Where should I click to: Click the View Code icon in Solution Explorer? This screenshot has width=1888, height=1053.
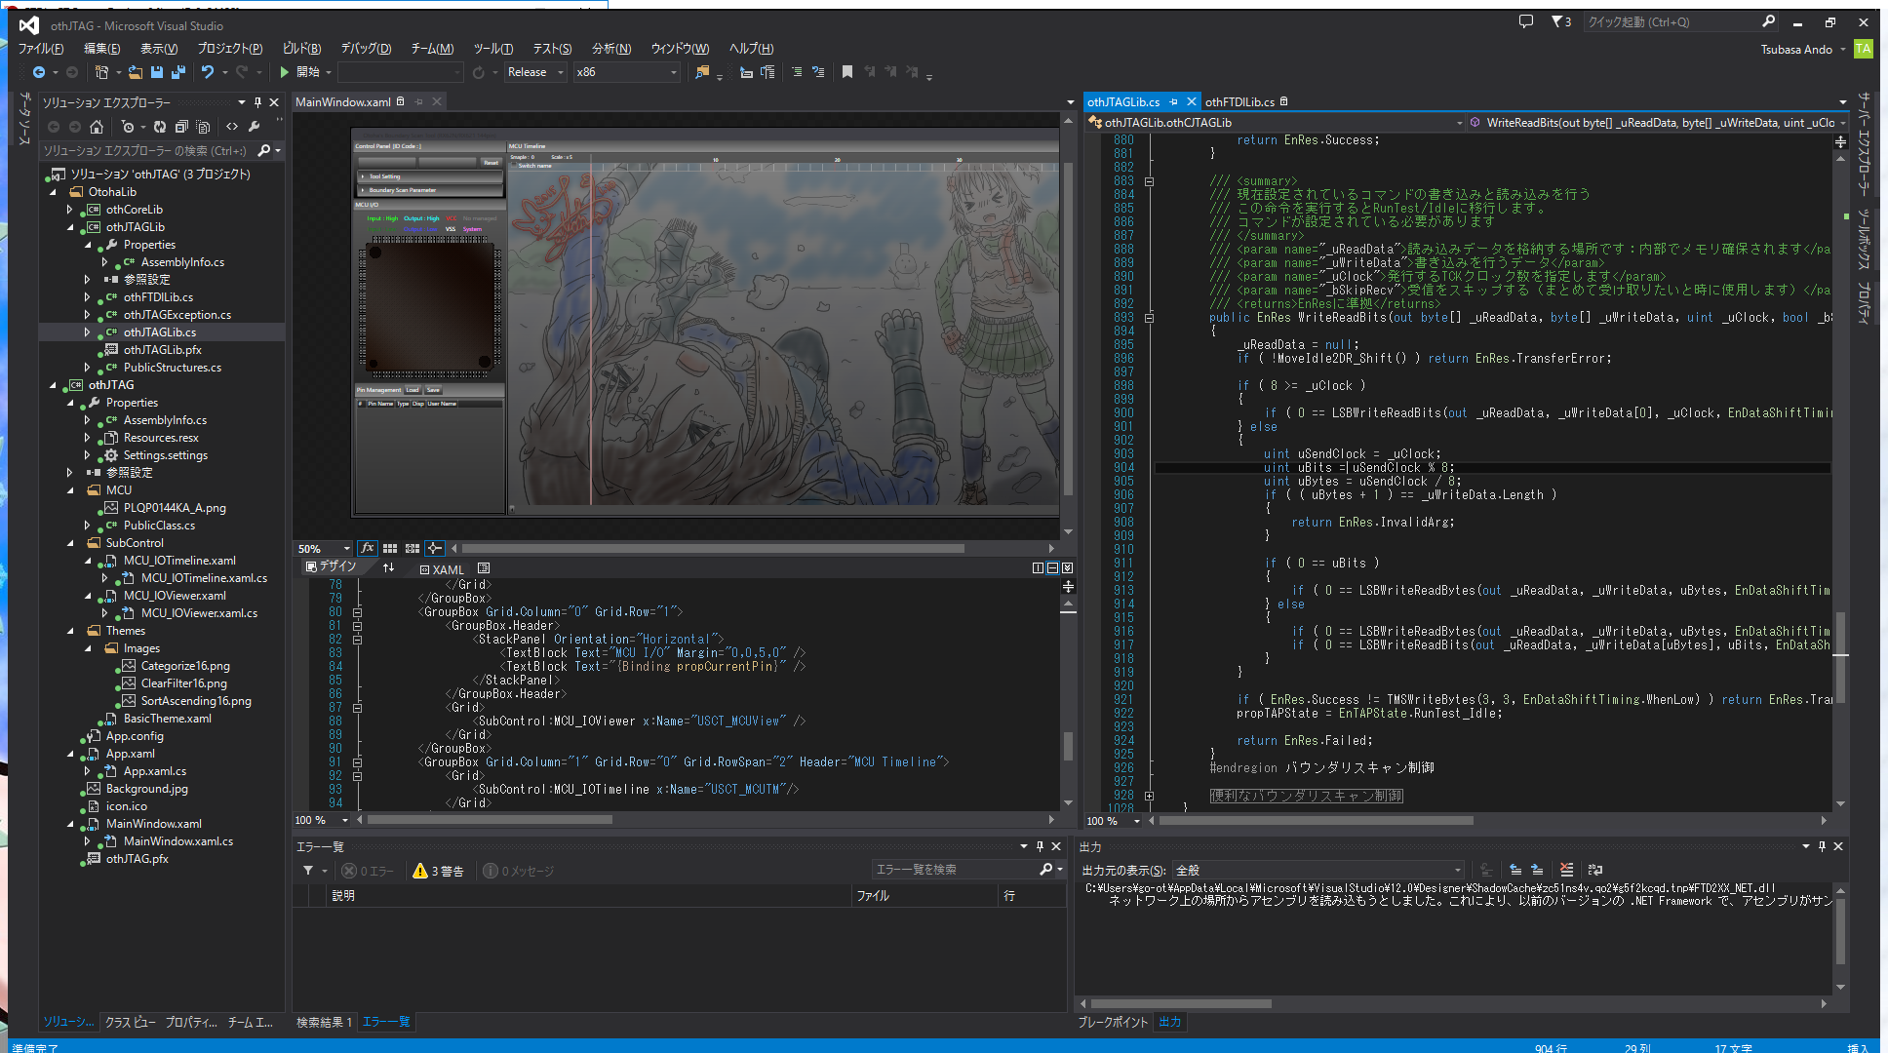pyautogui.click(x=232, y=127)
